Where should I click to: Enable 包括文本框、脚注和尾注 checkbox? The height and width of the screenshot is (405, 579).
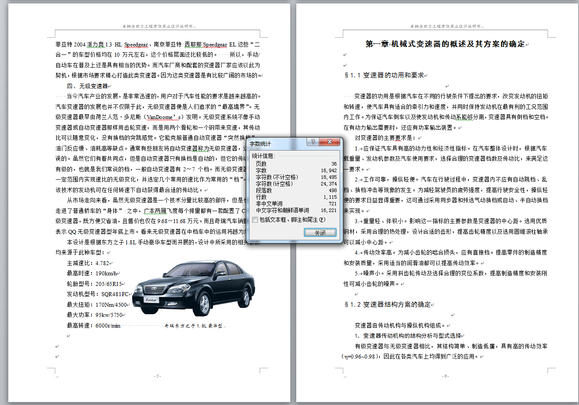(255, 220)
